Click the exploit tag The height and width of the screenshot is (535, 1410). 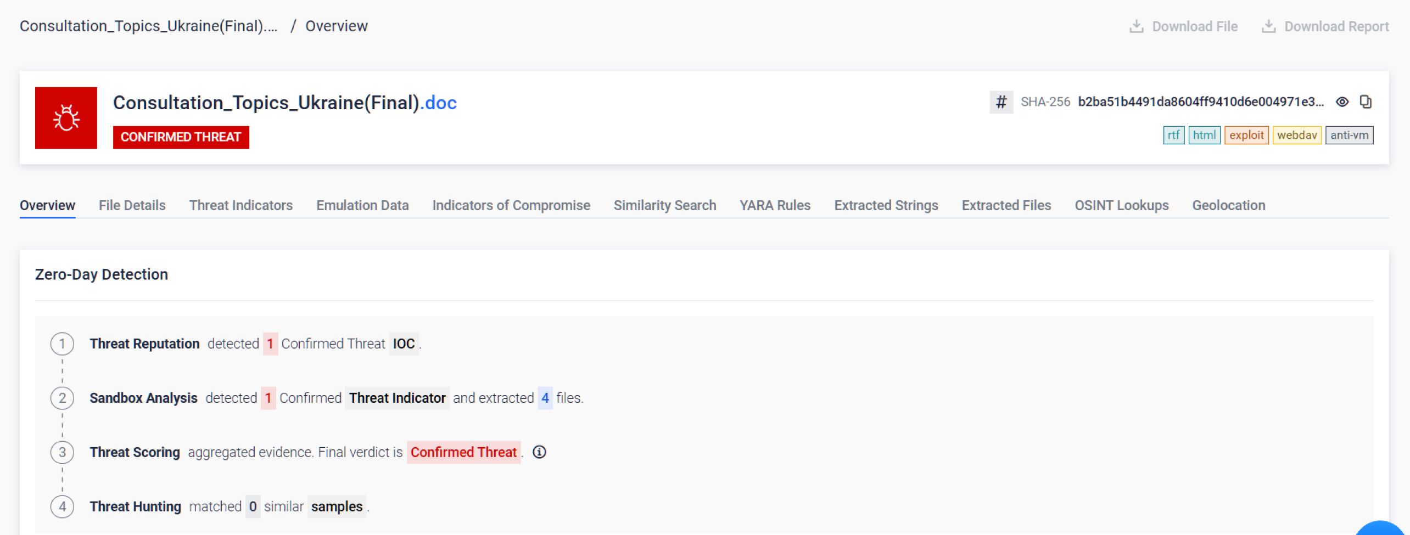1246,136
